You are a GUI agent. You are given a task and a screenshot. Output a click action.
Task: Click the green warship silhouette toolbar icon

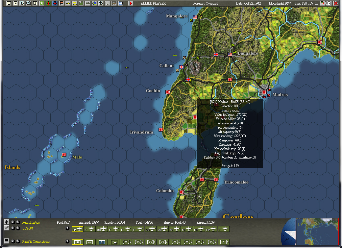pyautogui.click(x=88, y=3)
